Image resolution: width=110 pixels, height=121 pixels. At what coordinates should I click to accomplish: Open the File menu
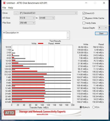tap(4, 8)
